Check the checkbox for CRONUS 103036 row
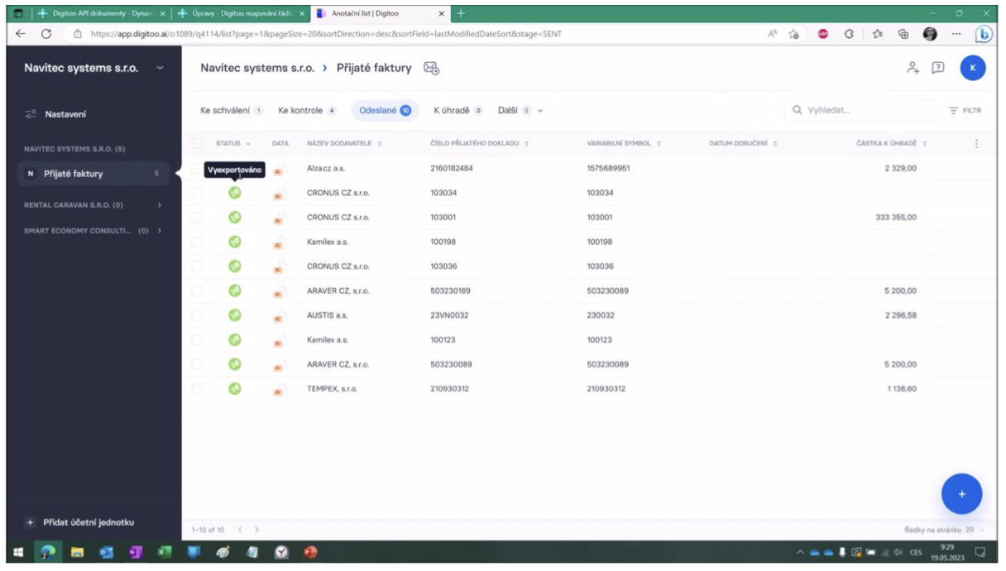 197,266
